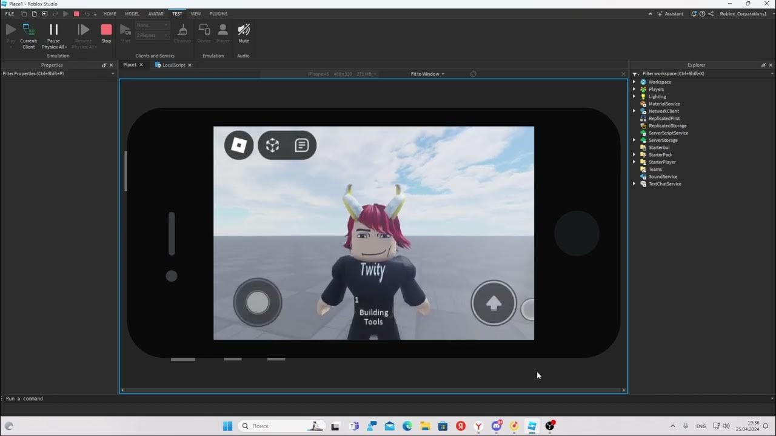Open the Fit to Window dropdown
776x436 pixels.
pyautogui.click(x=427, y=74)
